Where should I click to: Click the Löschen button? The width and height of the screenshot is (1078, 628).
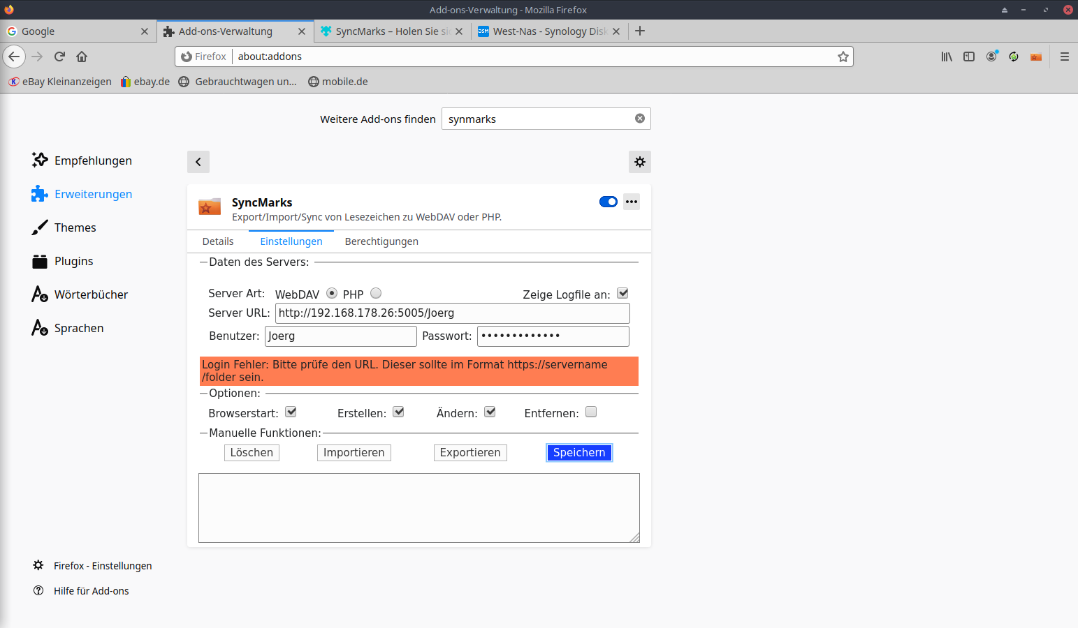click(x=252, y=453)
